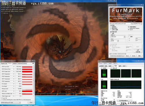The image size is (145, 106).
Task: Expand the GPU Core Clock sensor dropdown
Action: click(14, 67)
